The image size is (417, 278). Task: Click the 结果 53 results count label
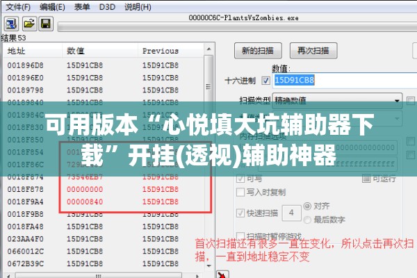click(x=13, y=38)
